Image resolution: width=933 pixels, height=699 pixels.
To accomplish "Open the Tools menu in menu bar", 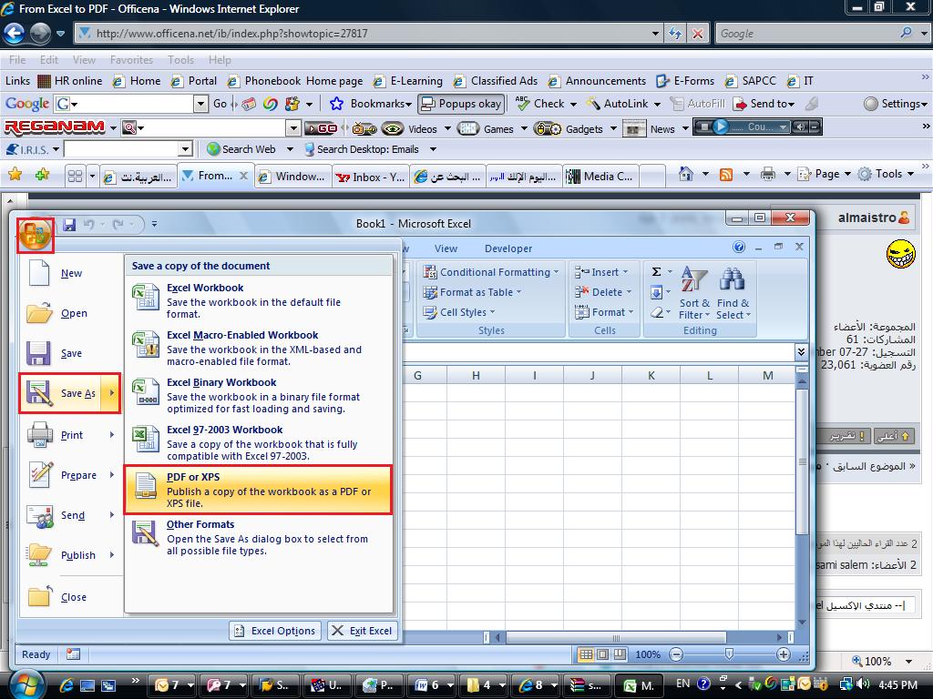I will [x=181, y=60].
